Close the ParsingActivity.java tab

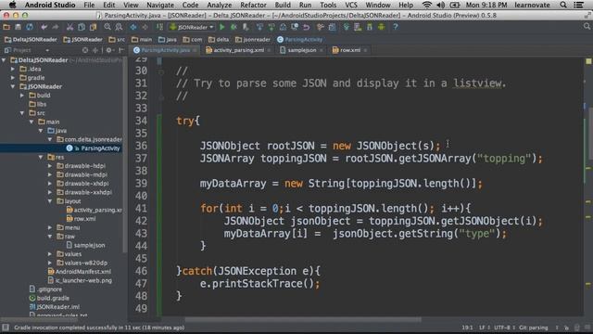tap(195, 50)
